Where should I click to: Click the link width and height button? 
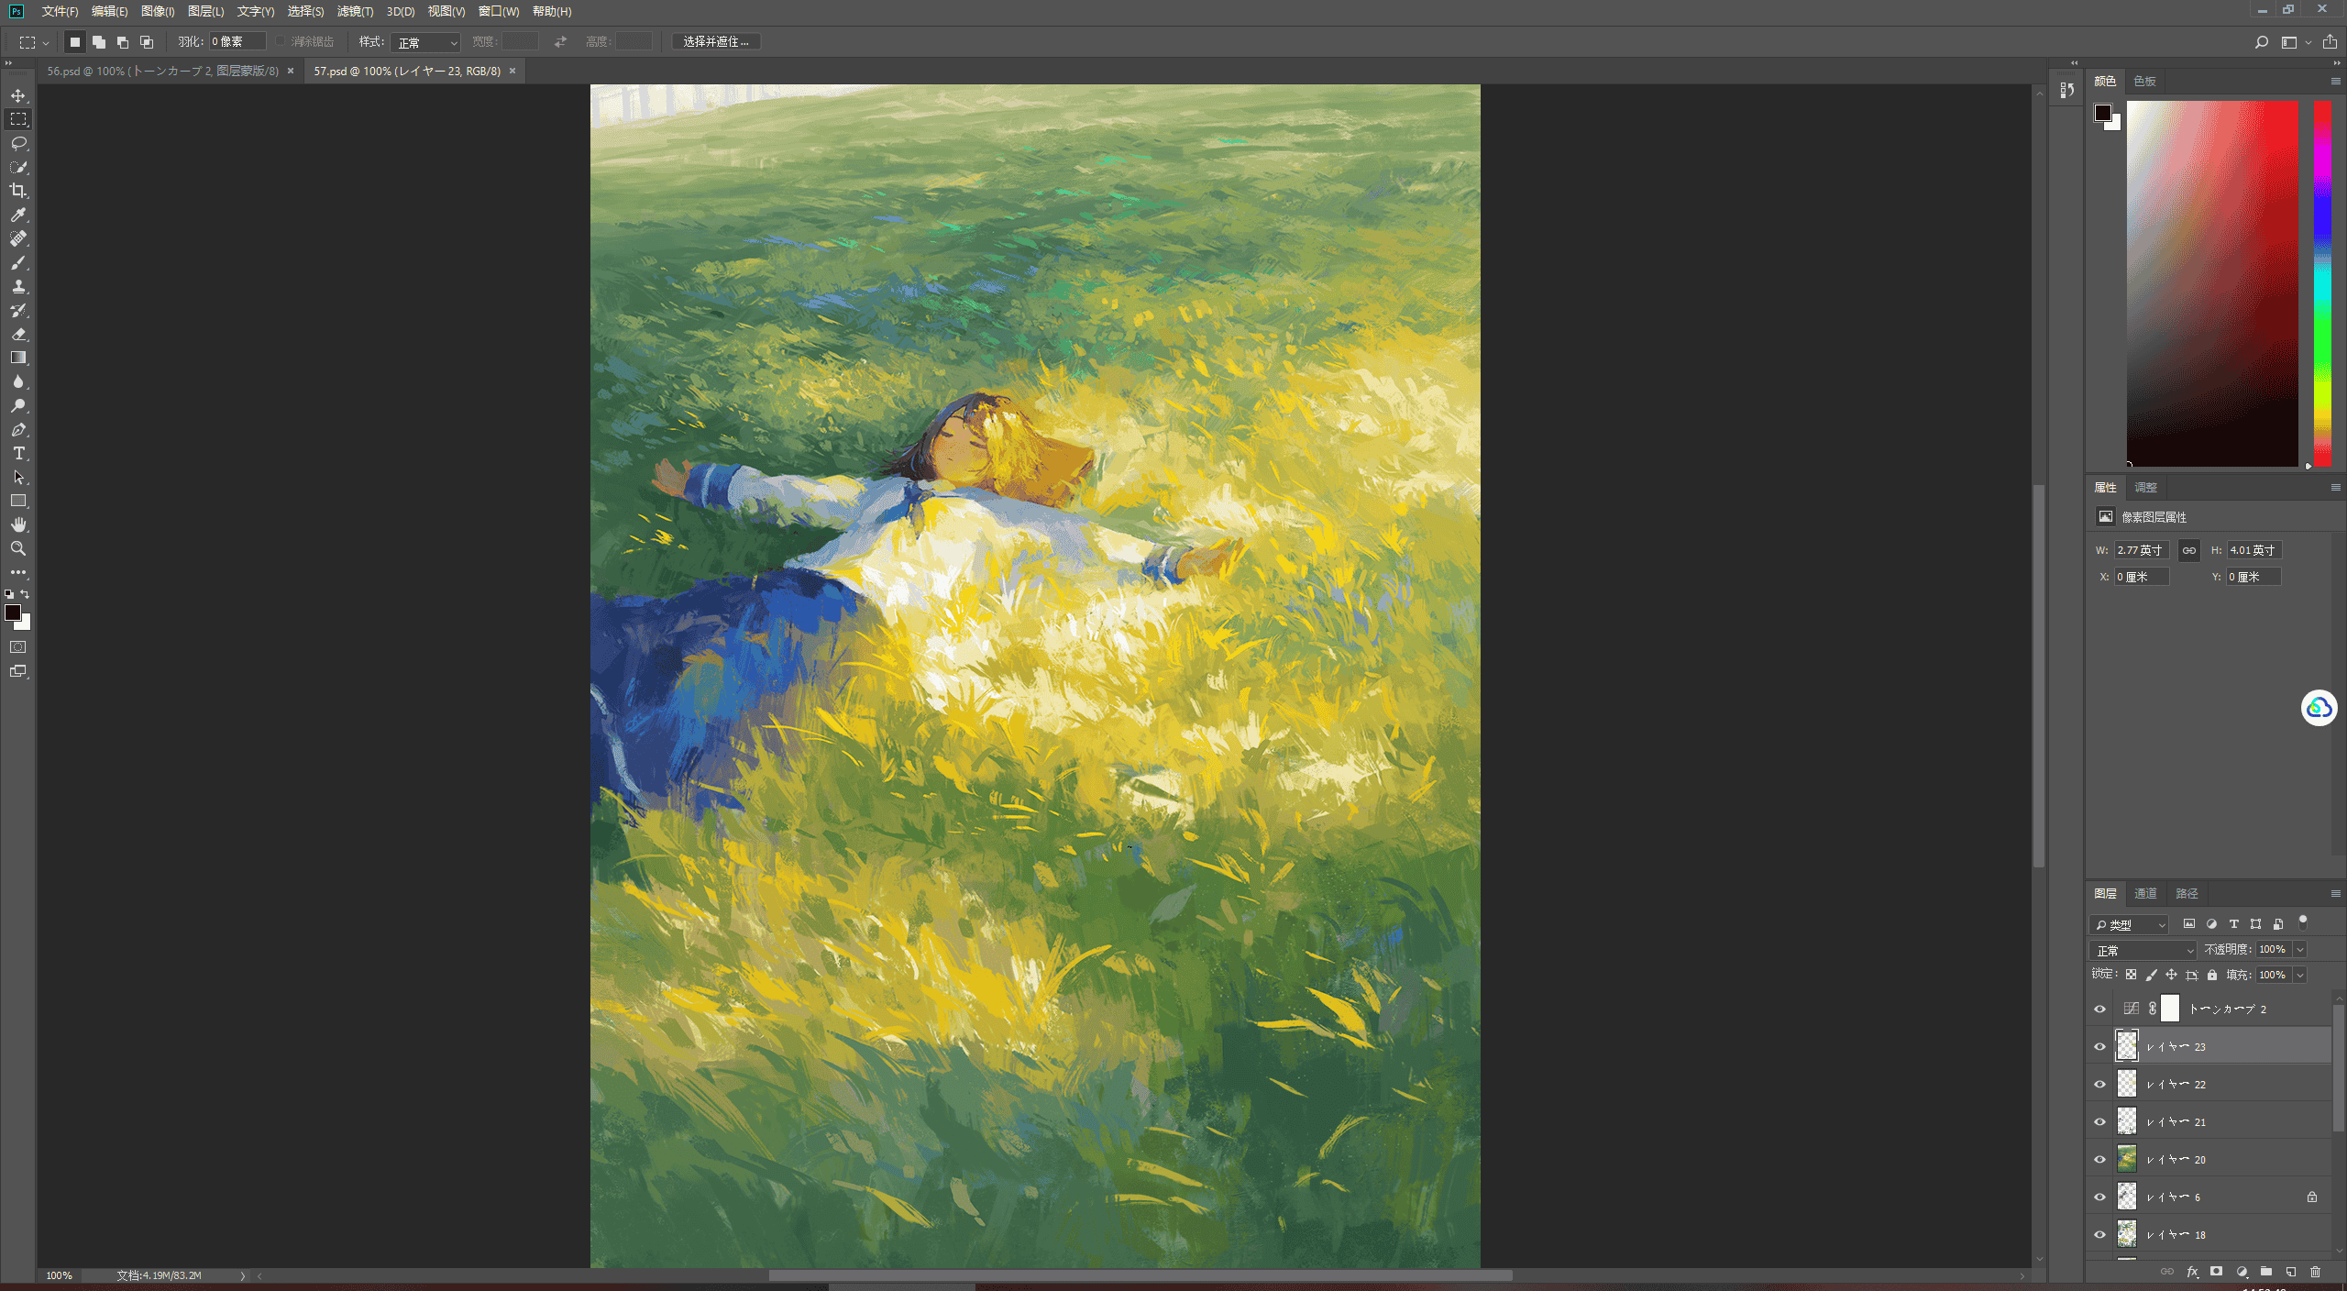pos(2188,550)
